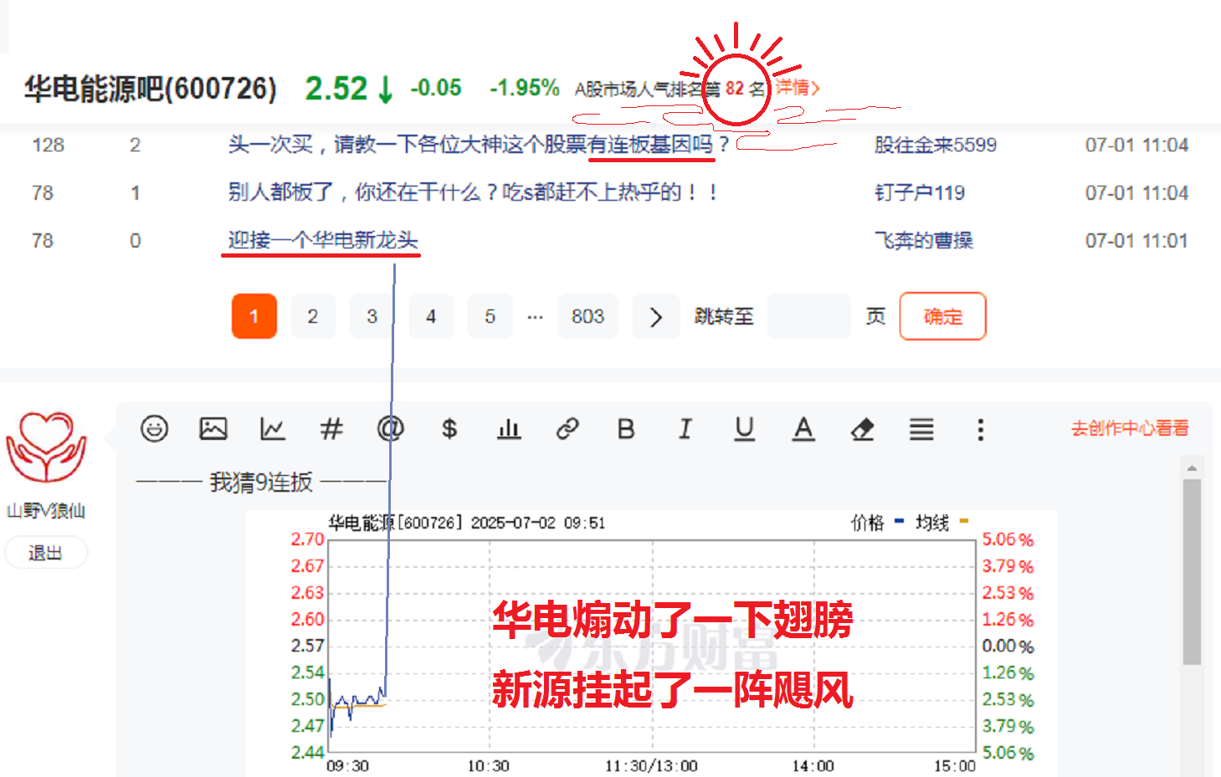Click the 华电能源吧(600726) title

[x=150, y=88]
